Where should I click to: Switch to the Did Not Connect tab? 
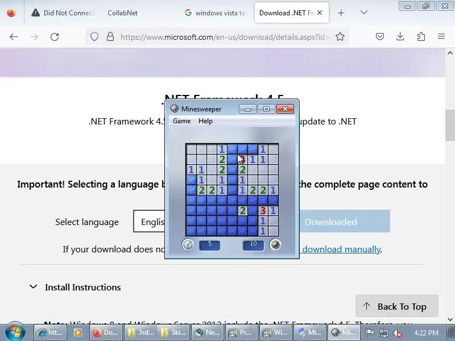coord(63,13)
